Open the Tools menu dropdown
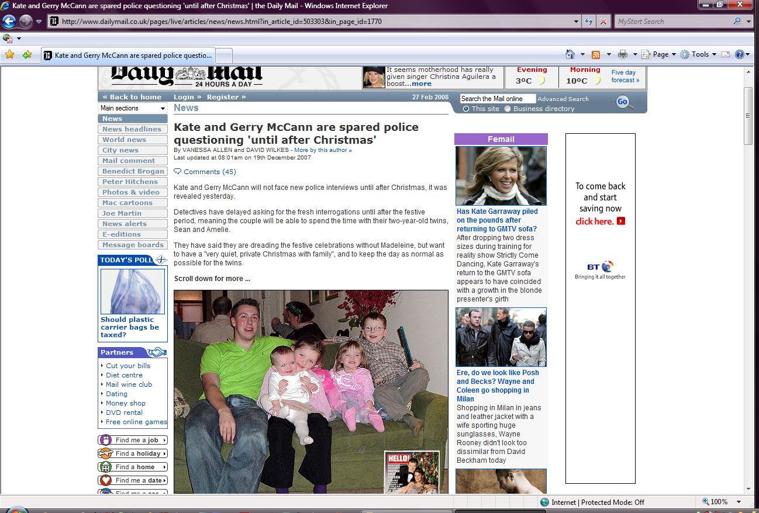The image size is (759, 513). 699,54
